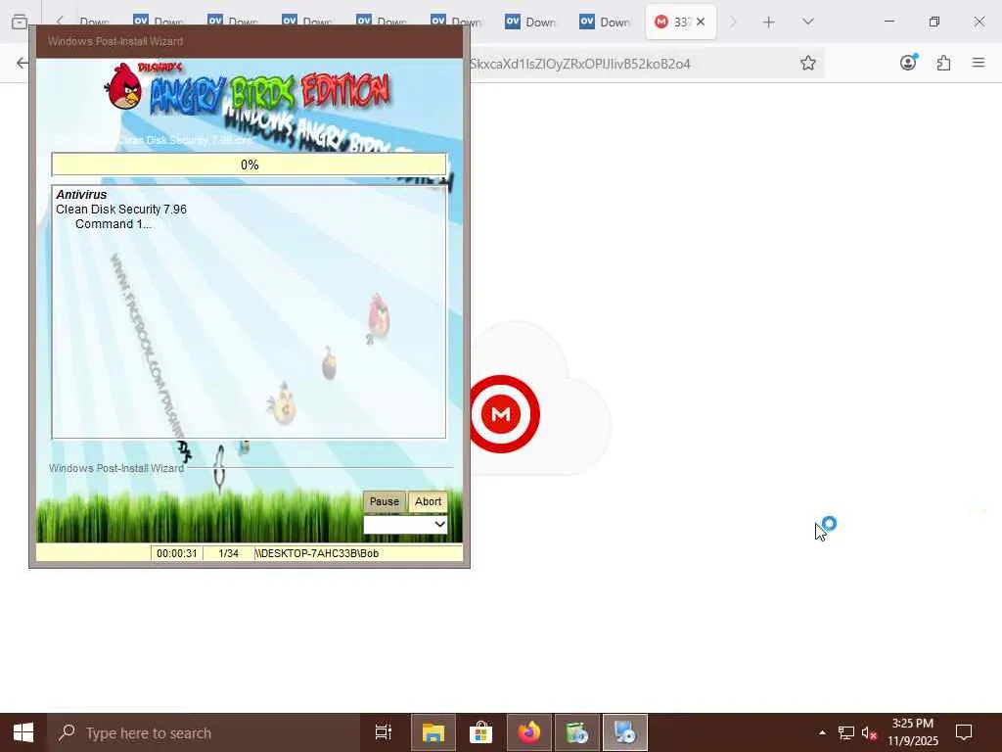Minimize the Firefox window

point(888,22)
